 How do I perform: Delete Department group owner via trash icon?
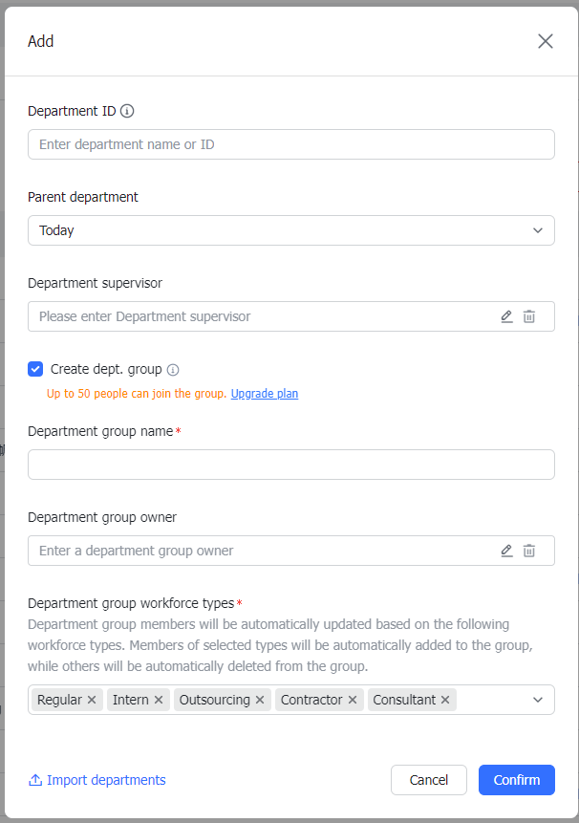(529, 551)
